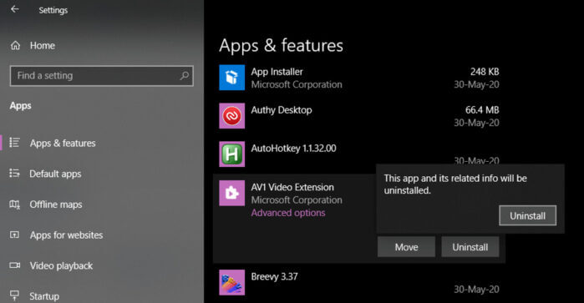Go back using the Settings back arrow
Screen dimensions: 584x303
pos(15,9)
